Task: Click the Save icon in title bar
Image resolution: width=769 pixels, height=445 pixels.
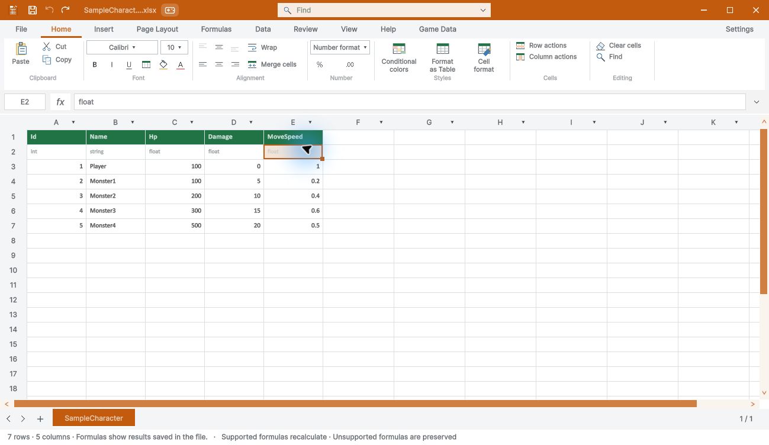Action: click(33, 10)
